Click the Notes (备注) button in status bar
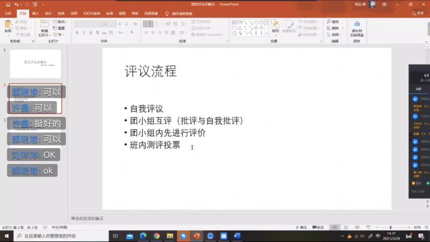The image size is (430, 242). click(x=302, y=227)
